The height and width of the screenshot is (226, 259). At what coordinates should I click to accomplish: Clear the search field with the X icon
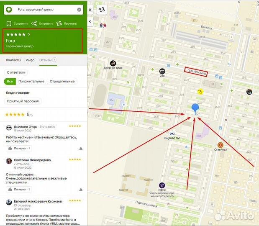coord(79,9)
